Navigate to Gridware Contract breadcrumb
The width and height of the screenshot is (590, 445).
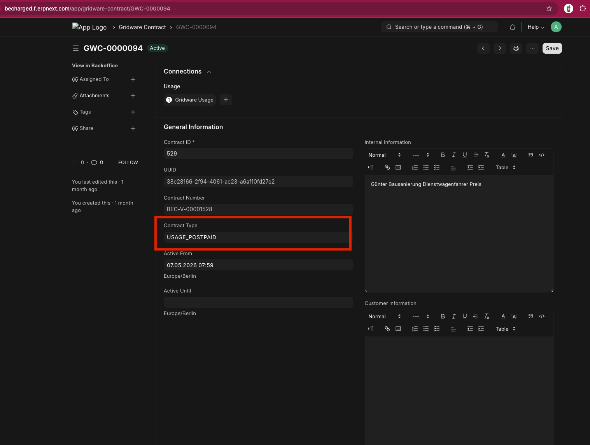(142, 27)
